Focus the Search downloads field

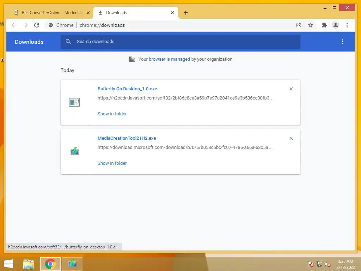point(180,42)
